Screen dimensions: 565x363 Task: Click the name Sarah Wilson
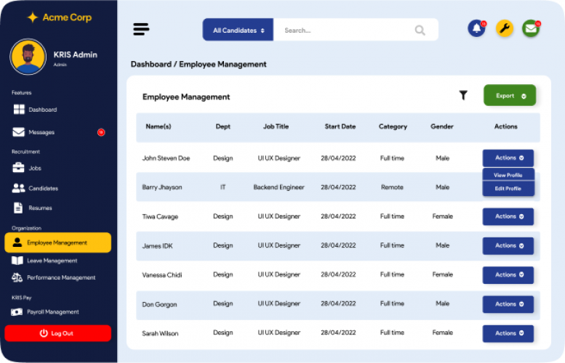[160, 333]
